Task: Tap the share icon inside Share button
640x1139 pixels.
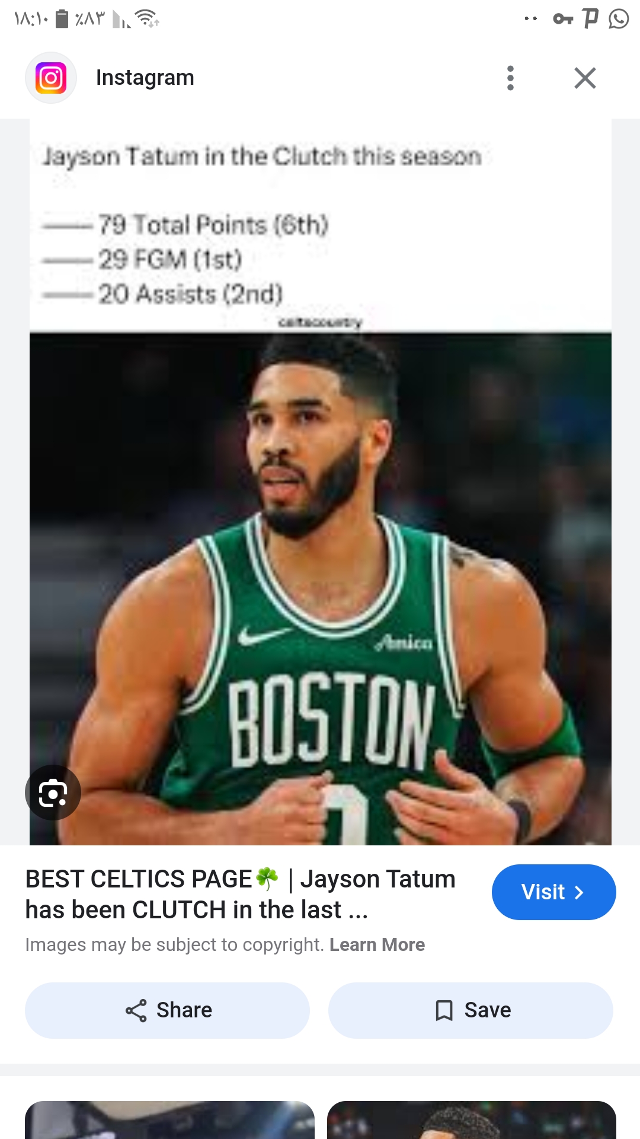Action: (136, 1010)
